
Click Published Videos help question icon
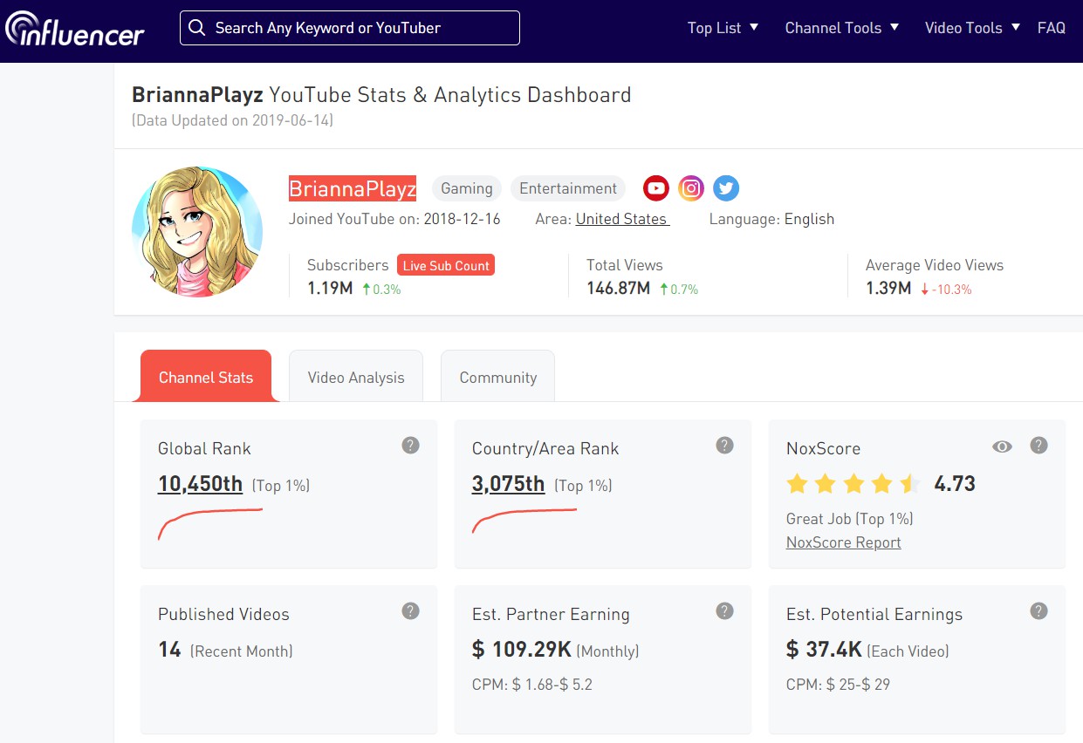point(410,611)
